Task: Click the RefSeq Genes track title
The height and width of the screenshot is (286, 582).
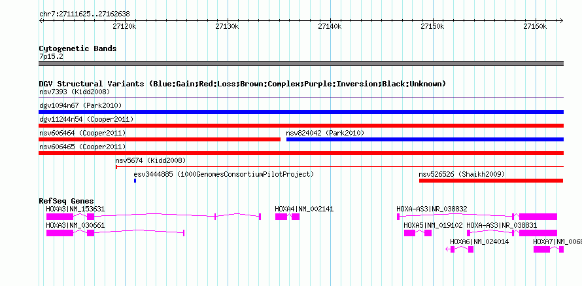Action: [67, 201]
